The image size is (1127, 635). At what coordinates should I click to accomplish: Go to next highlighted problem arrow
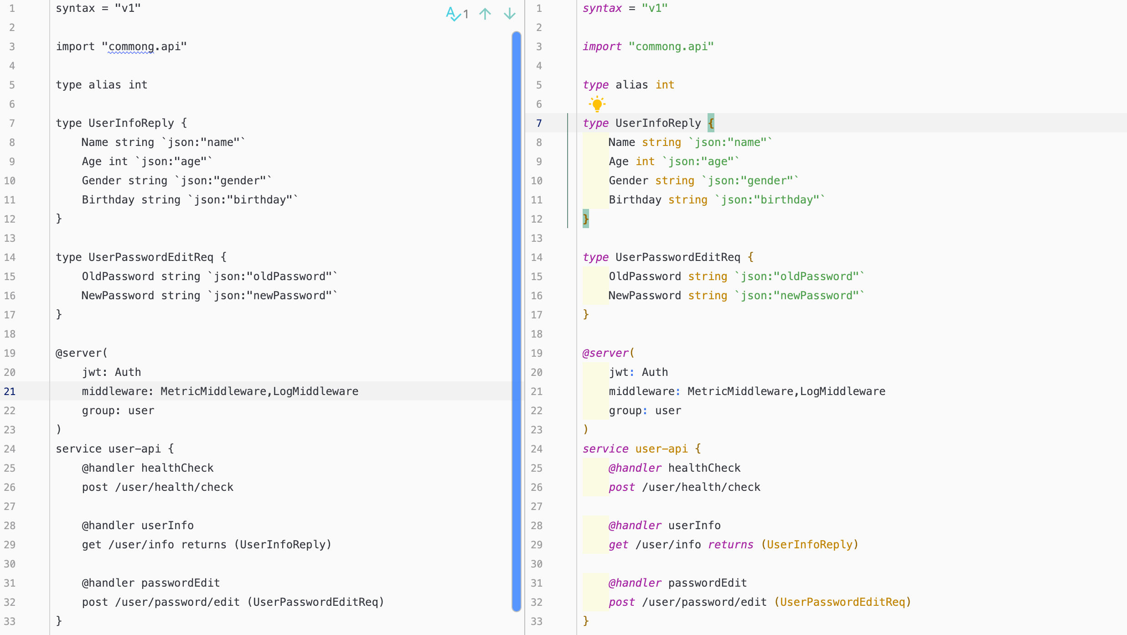(x=509, y=14)
